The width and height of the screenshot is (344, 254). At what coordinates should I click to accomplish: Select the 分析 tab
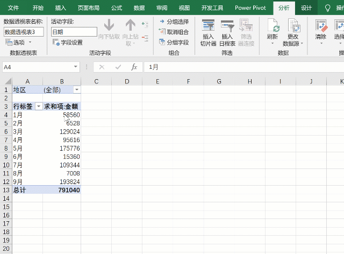pos(284,8)
